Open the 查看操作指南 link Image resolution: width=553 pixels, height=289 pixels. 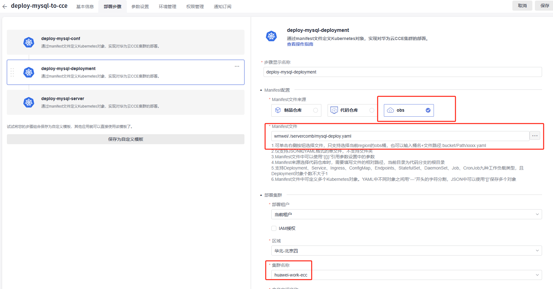[300, 44]
